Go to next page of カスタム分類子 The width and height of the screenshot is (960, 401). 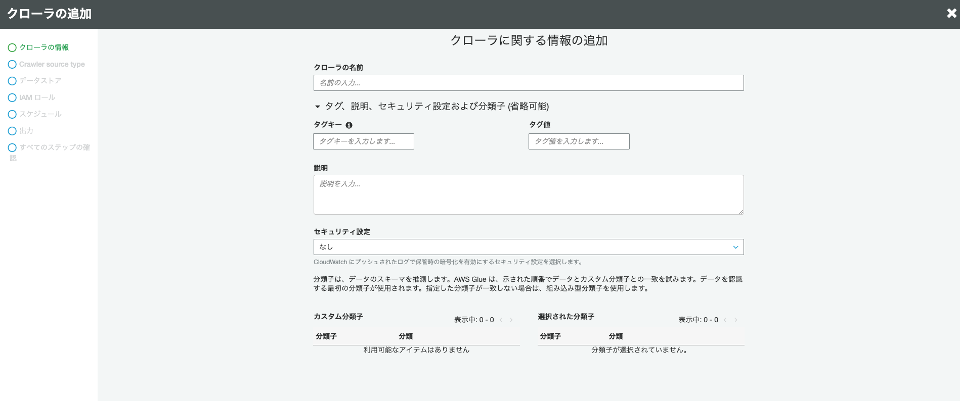(x=511, y=320)
